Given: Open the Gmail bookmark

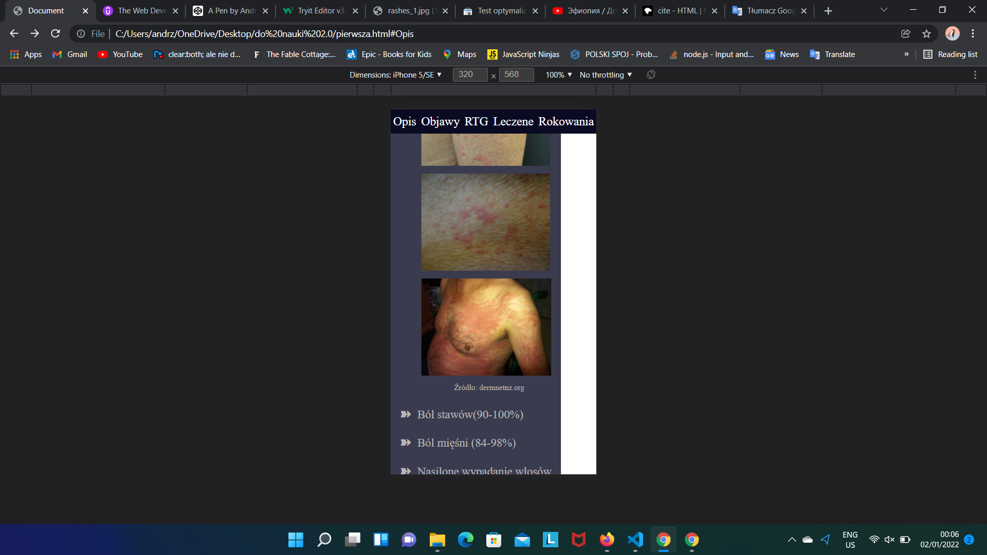Looking at the screenshot, I should click(x=70, y=54).
